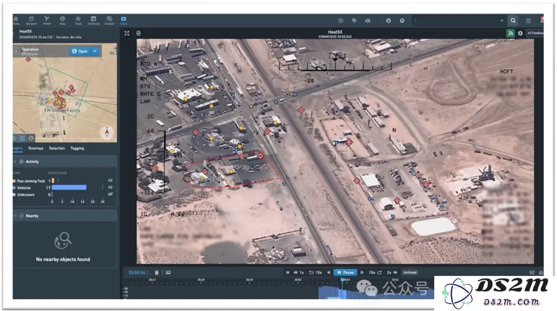
Task: Expand the Open button dropdown arrow
Action: [x=95, y=51]
